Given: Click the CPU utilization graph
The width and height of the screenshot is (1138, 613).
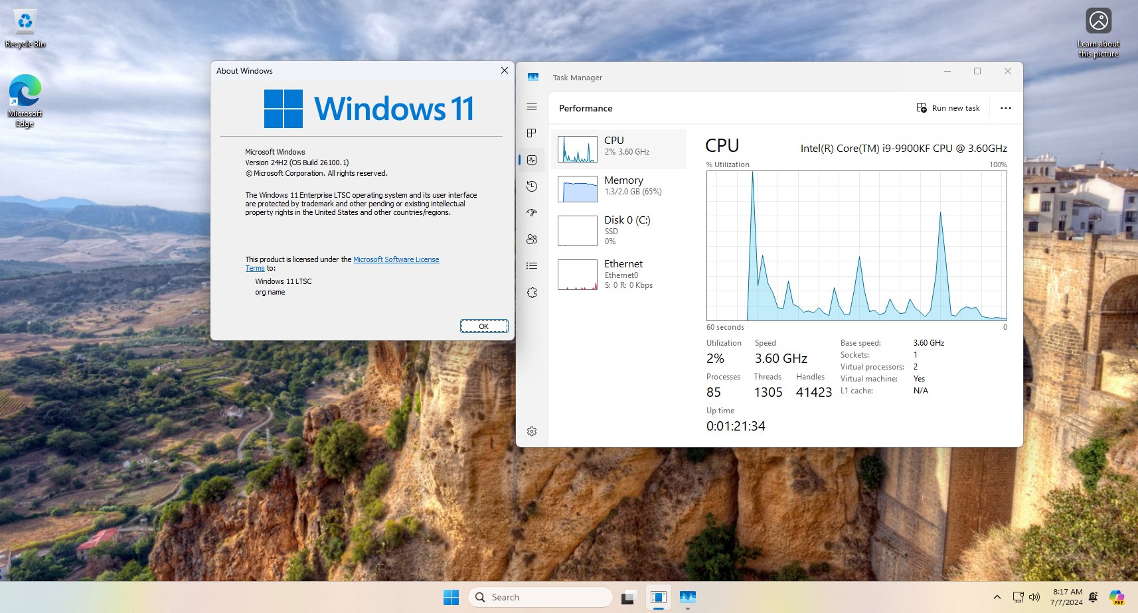Looking at the screenshot, I should [856, 246].
